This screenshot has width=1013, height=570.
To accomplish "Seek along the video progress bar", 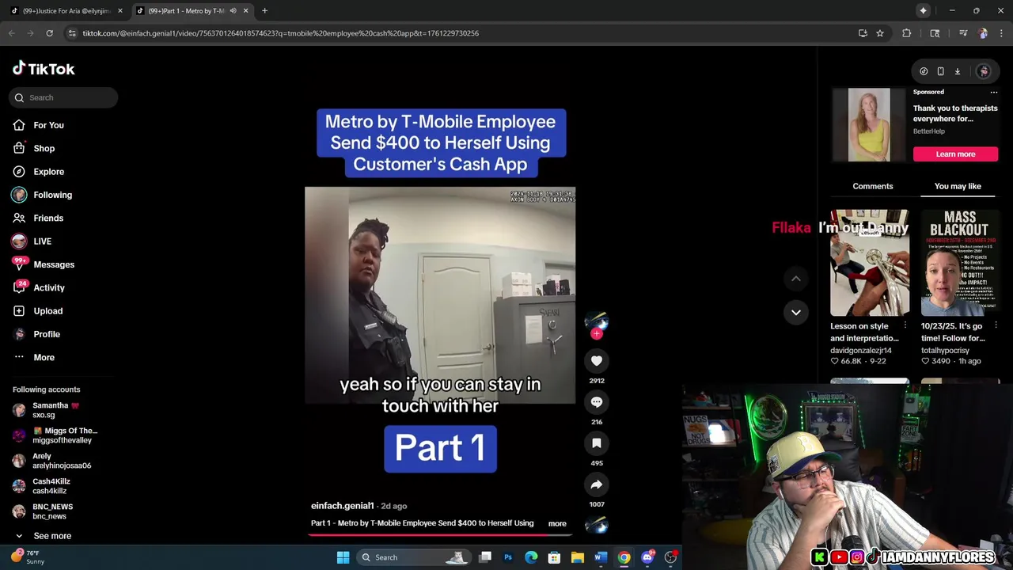I will coord(440,534).
